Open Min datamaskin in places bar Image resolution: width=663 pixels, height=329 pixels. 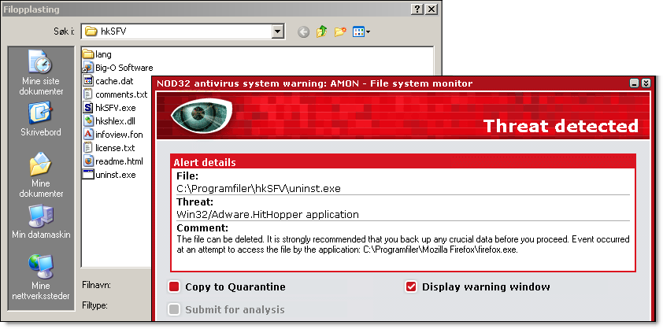41,222
